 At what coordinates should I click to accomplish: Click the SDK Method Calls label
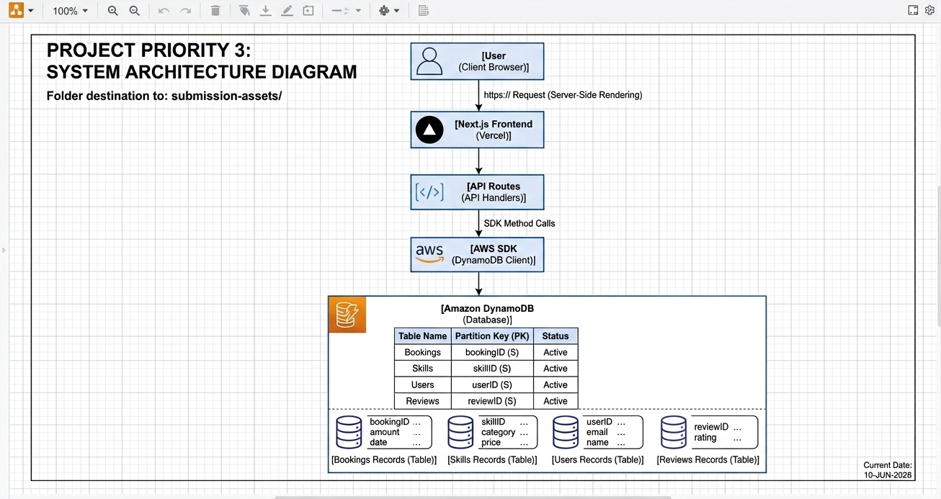[x=519, y=223]
